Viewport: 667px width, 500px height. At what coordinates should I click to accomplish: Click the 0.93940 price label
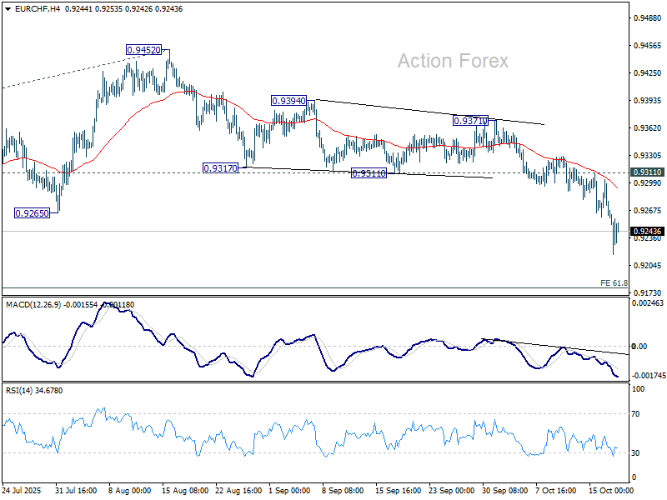point(288,100)
